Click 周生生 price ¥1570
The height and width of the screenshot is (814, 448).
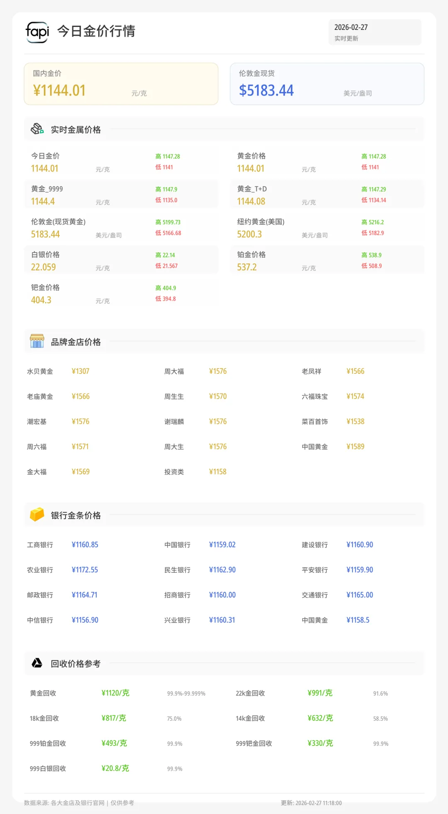[x=218, y=396]
